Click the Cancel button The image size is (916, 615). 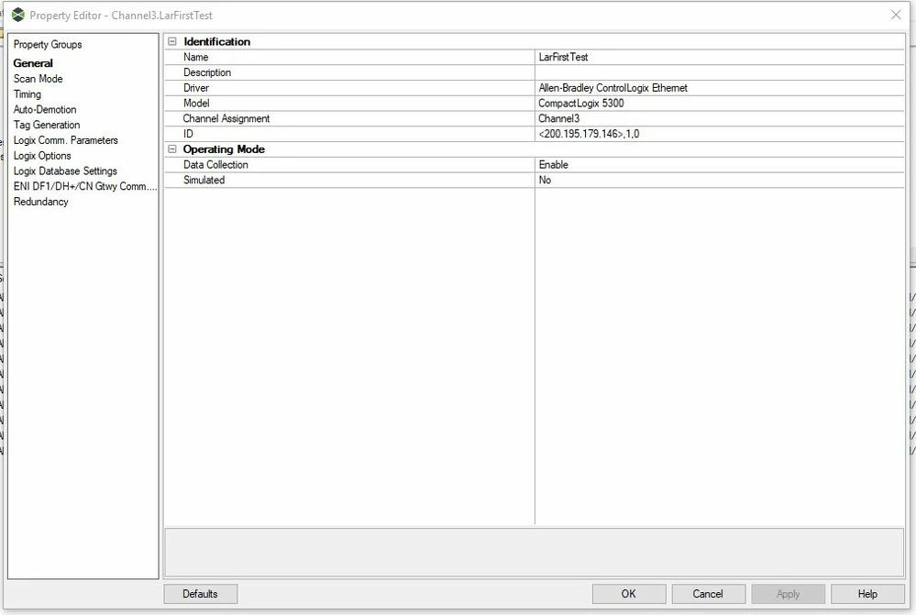pyautogui.click(x=708, y=594)
